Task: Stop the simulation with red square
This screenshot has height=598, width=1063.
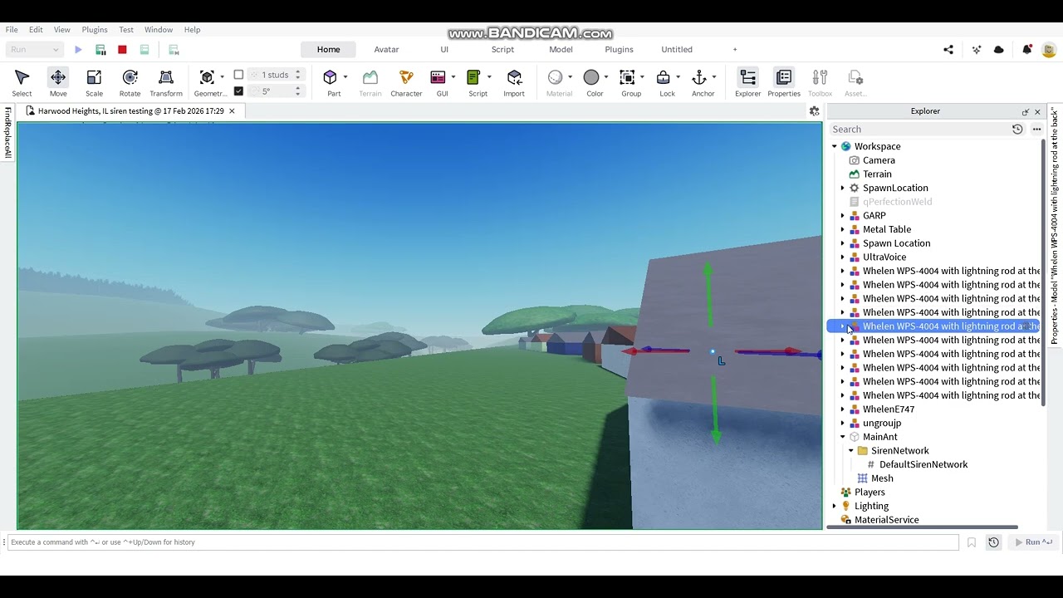Action: (122, 50)
